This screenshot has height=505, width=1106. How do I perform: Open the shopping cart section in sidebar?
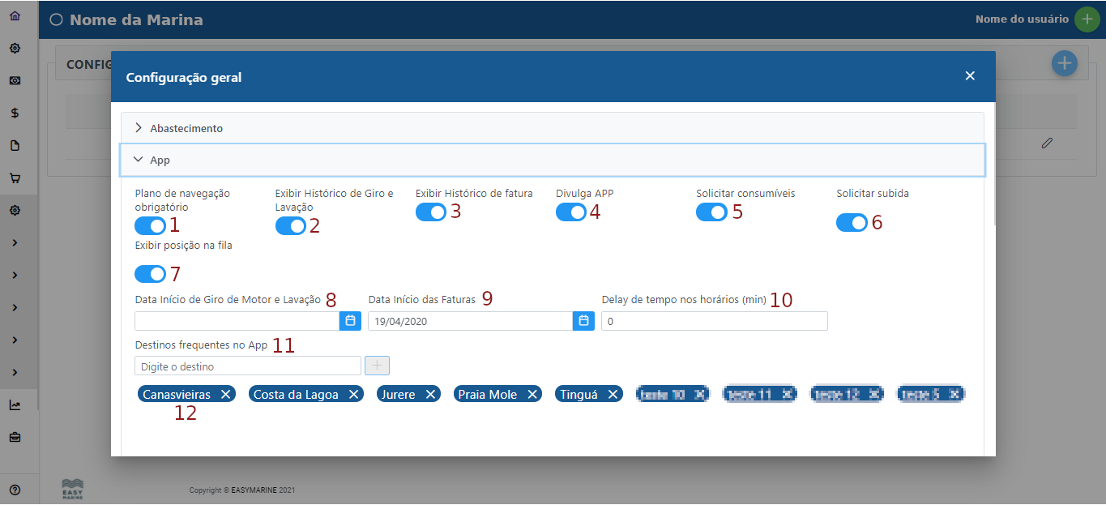[15, 178]
